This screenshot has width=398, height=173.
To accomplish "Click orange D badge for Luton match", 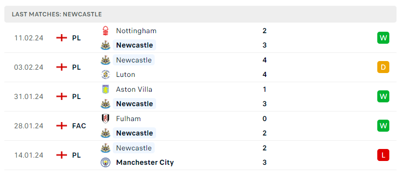I will point(383,67).
